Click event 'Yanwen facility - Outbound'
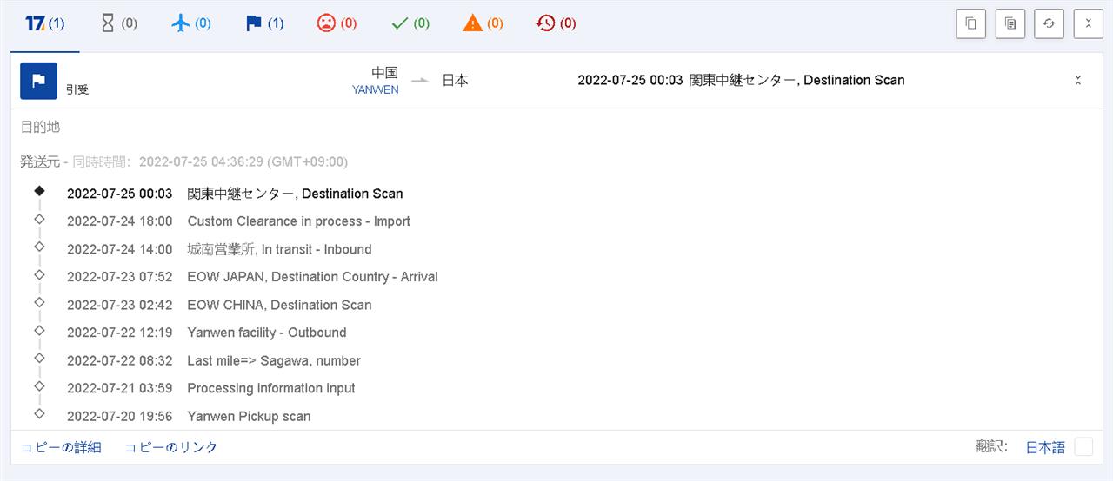This screenshot has width=1113, height=481. coord(267,333)
